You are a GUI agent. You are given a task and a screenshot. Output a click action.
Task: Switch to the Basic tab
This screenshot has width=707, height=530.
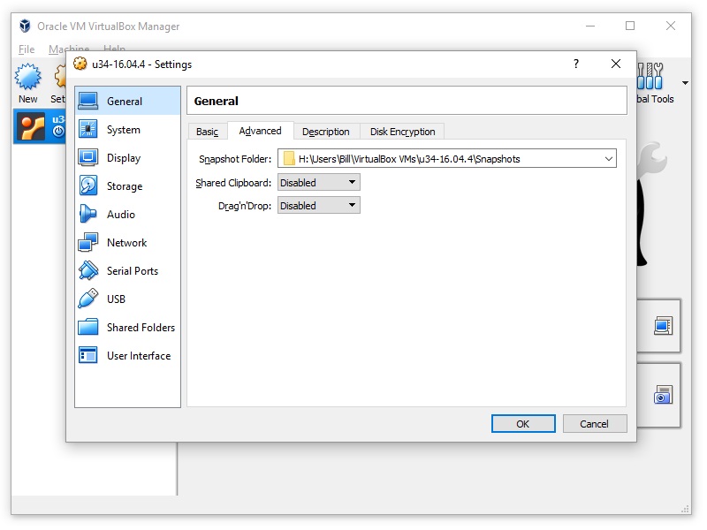click(207, 132)
